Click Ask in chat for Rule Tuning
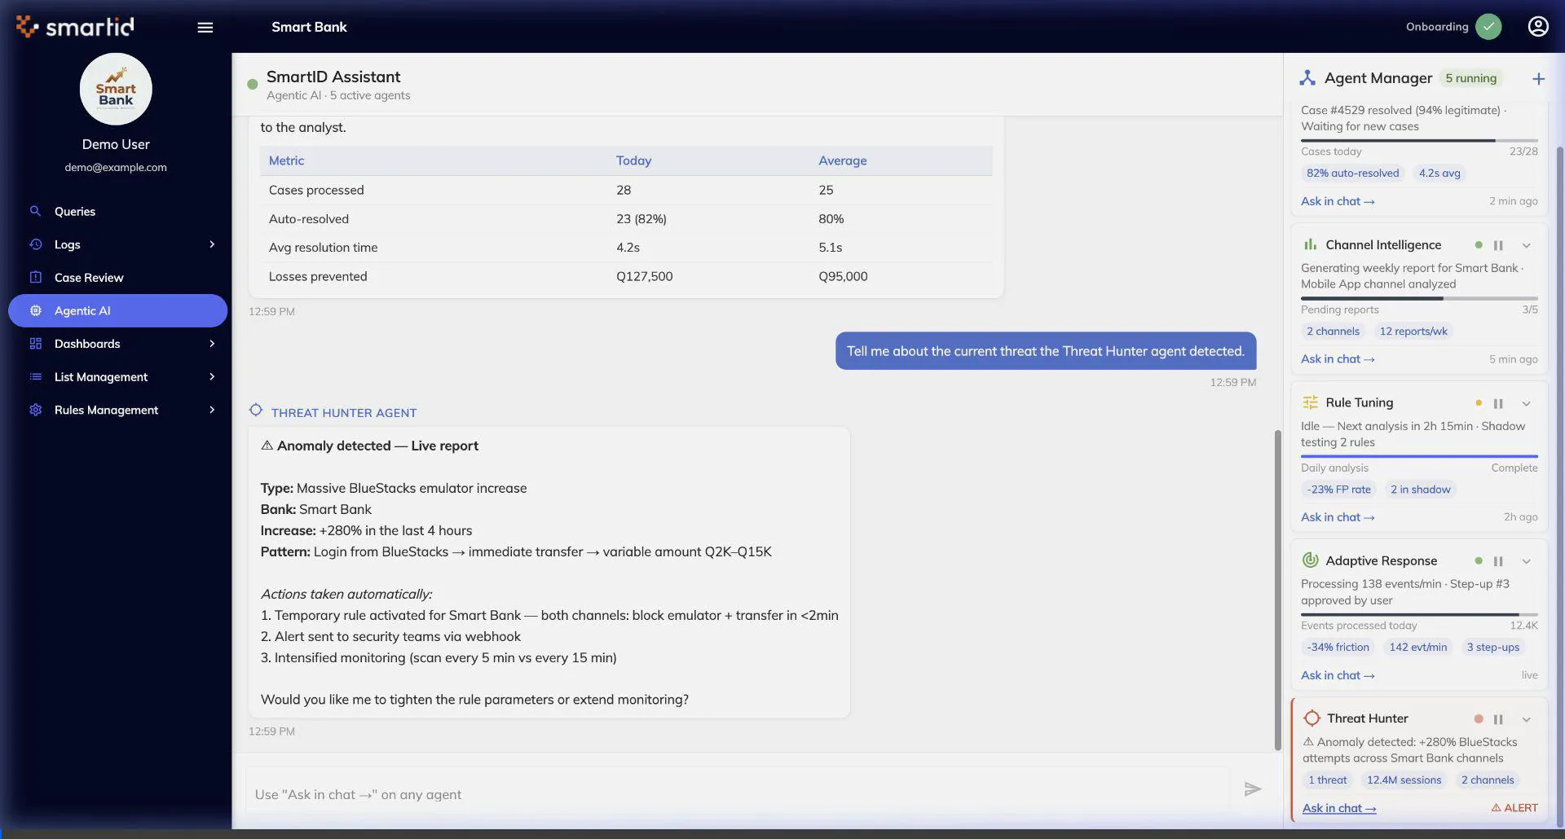Image resolution: width=1565 pixels, height=839 pixels. click(x=1338, y=517)
